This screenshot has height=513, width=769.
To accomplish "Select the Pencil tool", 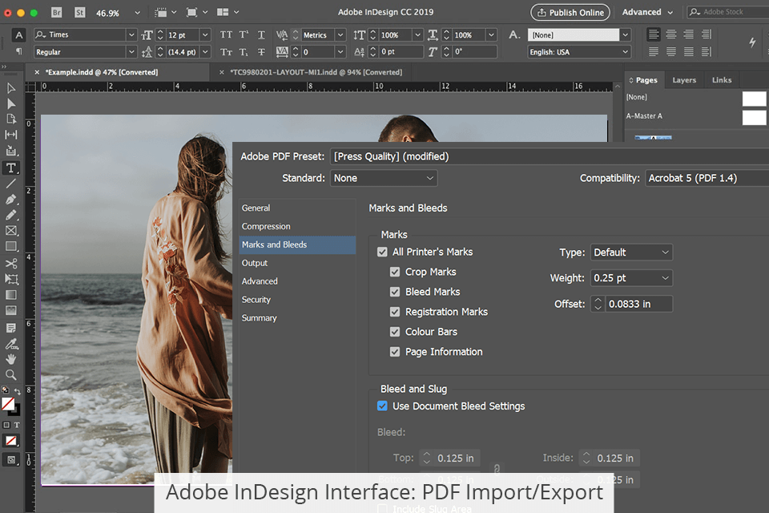I will point(10,215).
